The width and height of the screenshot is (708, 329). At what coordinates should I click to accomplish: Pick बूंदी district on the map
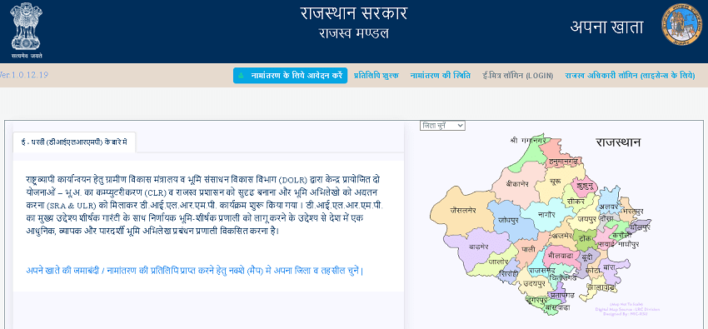point(586,257)
